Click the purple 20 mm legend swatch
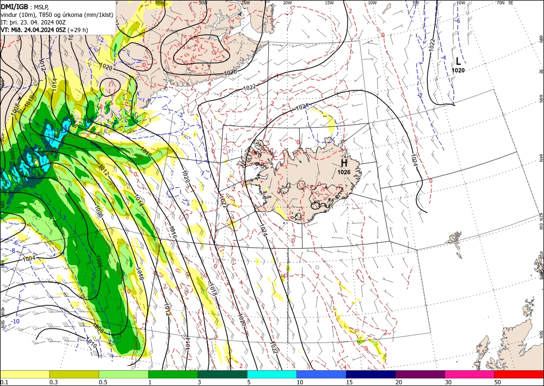Image resolution: width=544 pixels, height=386 pixels. point(420,374)
